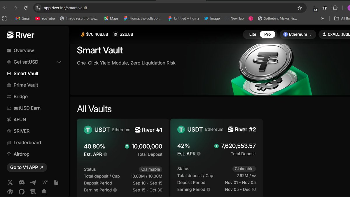Click the Nov 01 - Nov 05 deposit period
350x197 pixels.
pos(240,182)
